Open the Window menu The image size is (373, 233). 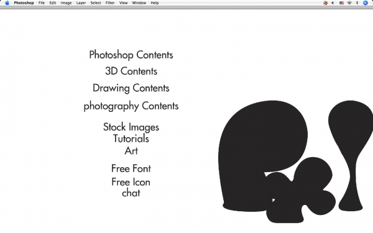pyautogui.click(x=139, y=3)
